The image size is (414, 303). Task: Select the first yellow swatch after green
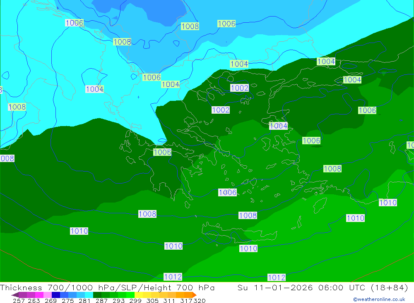pyautogui.click(x=139, y=295)
